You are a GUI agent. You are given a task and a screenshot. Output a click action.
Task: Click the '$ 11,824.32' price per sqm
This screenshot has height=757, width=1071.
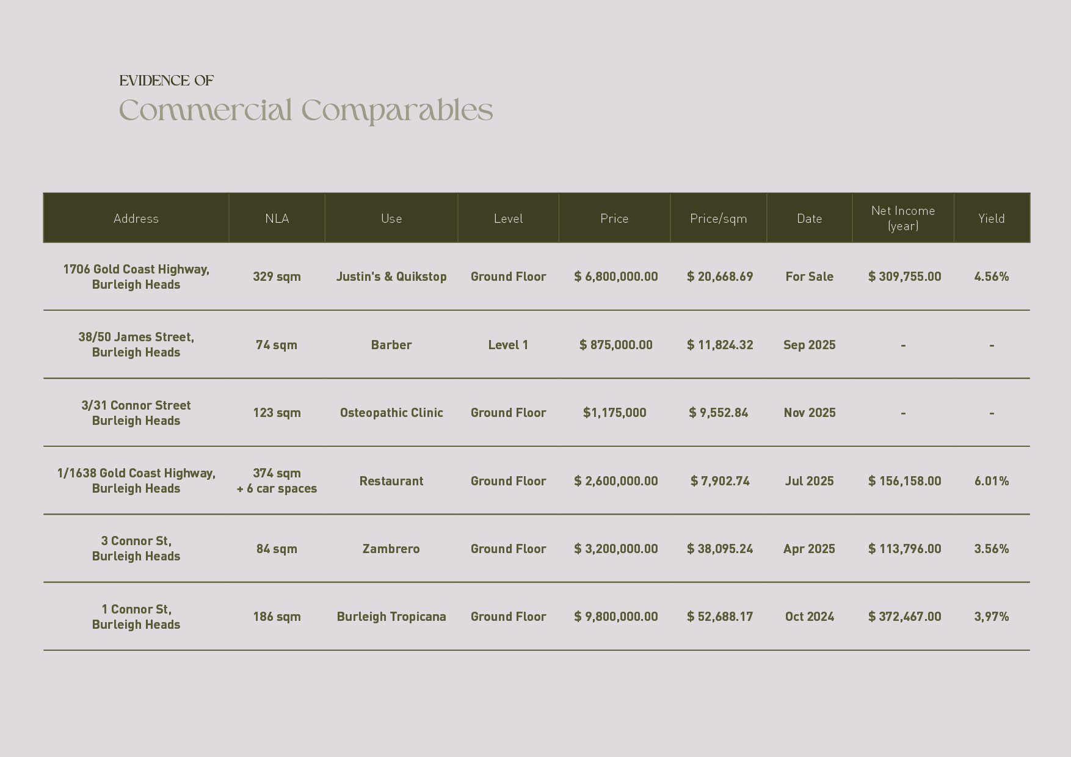719,345
